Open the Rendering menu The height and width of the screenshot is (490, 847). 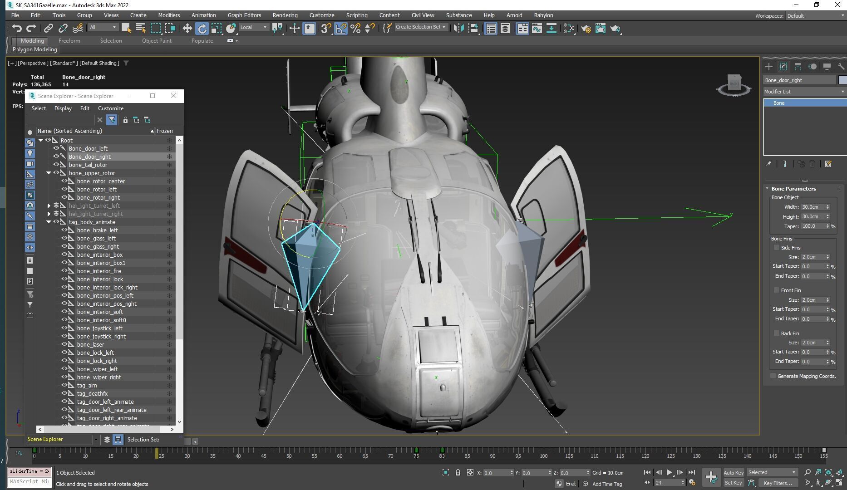point(285,15)
